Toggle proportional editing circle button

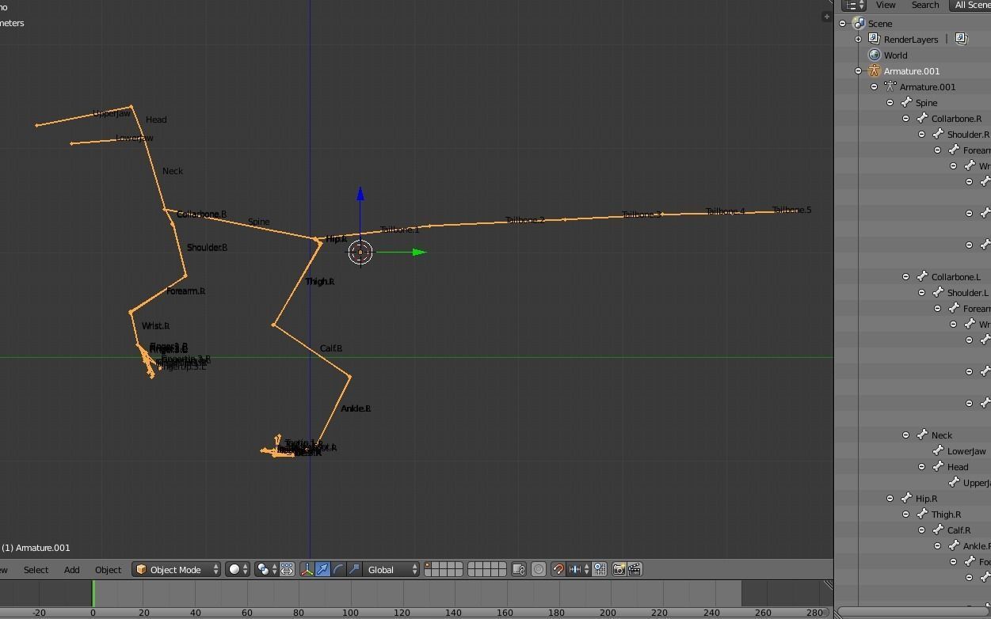[539, 569]
